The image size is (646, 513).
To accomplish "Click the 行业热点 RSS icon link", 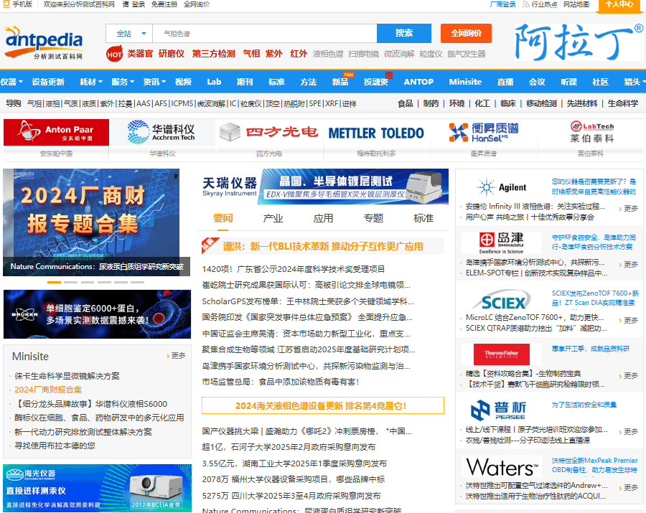I will 540,4.
